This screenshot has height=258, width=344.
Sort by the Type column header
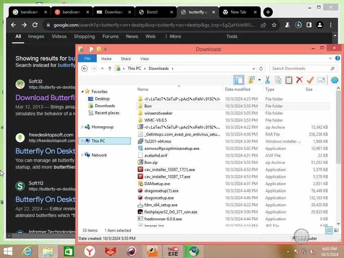pyautogui.click(x=270, y=89)
